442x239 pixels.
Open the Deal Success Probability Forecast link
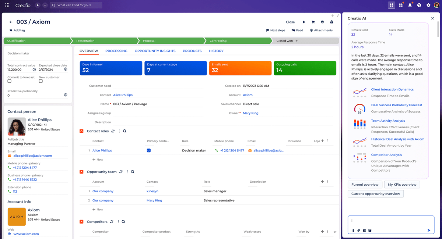396,105
